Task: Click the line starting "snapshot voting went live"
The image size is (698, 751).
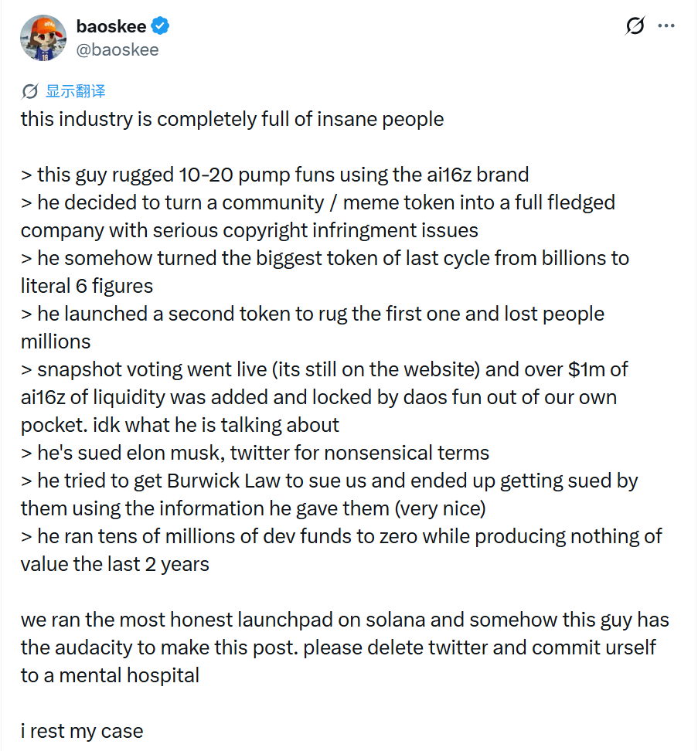Action: click(x=325, y=369)
